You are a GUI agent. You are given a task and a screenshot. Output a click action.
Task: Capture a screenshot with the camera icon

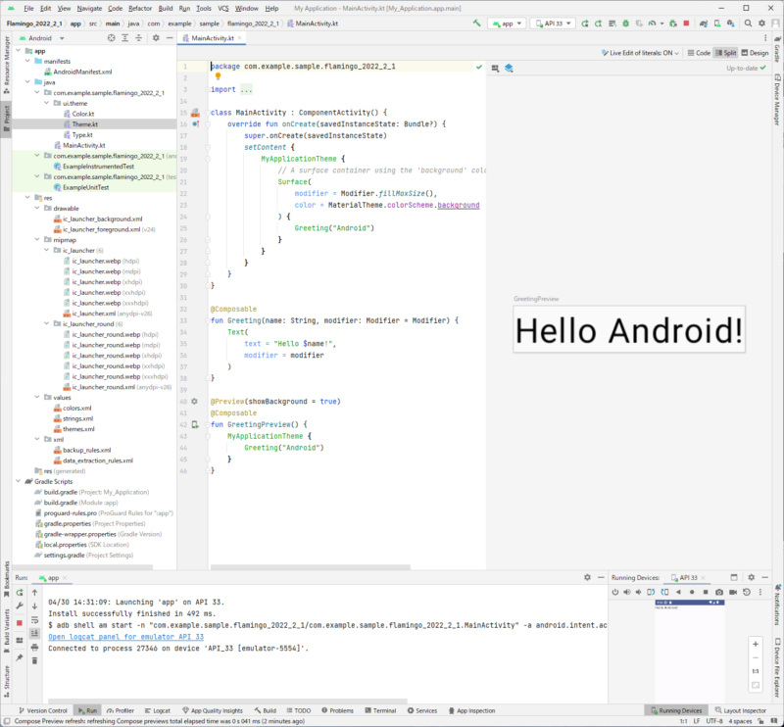click(718, 593)
